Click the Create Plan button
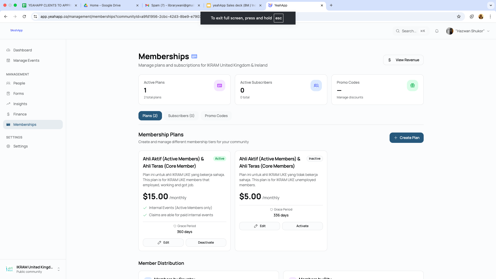This screenshot has height=279, width=496. coord(406,138)
